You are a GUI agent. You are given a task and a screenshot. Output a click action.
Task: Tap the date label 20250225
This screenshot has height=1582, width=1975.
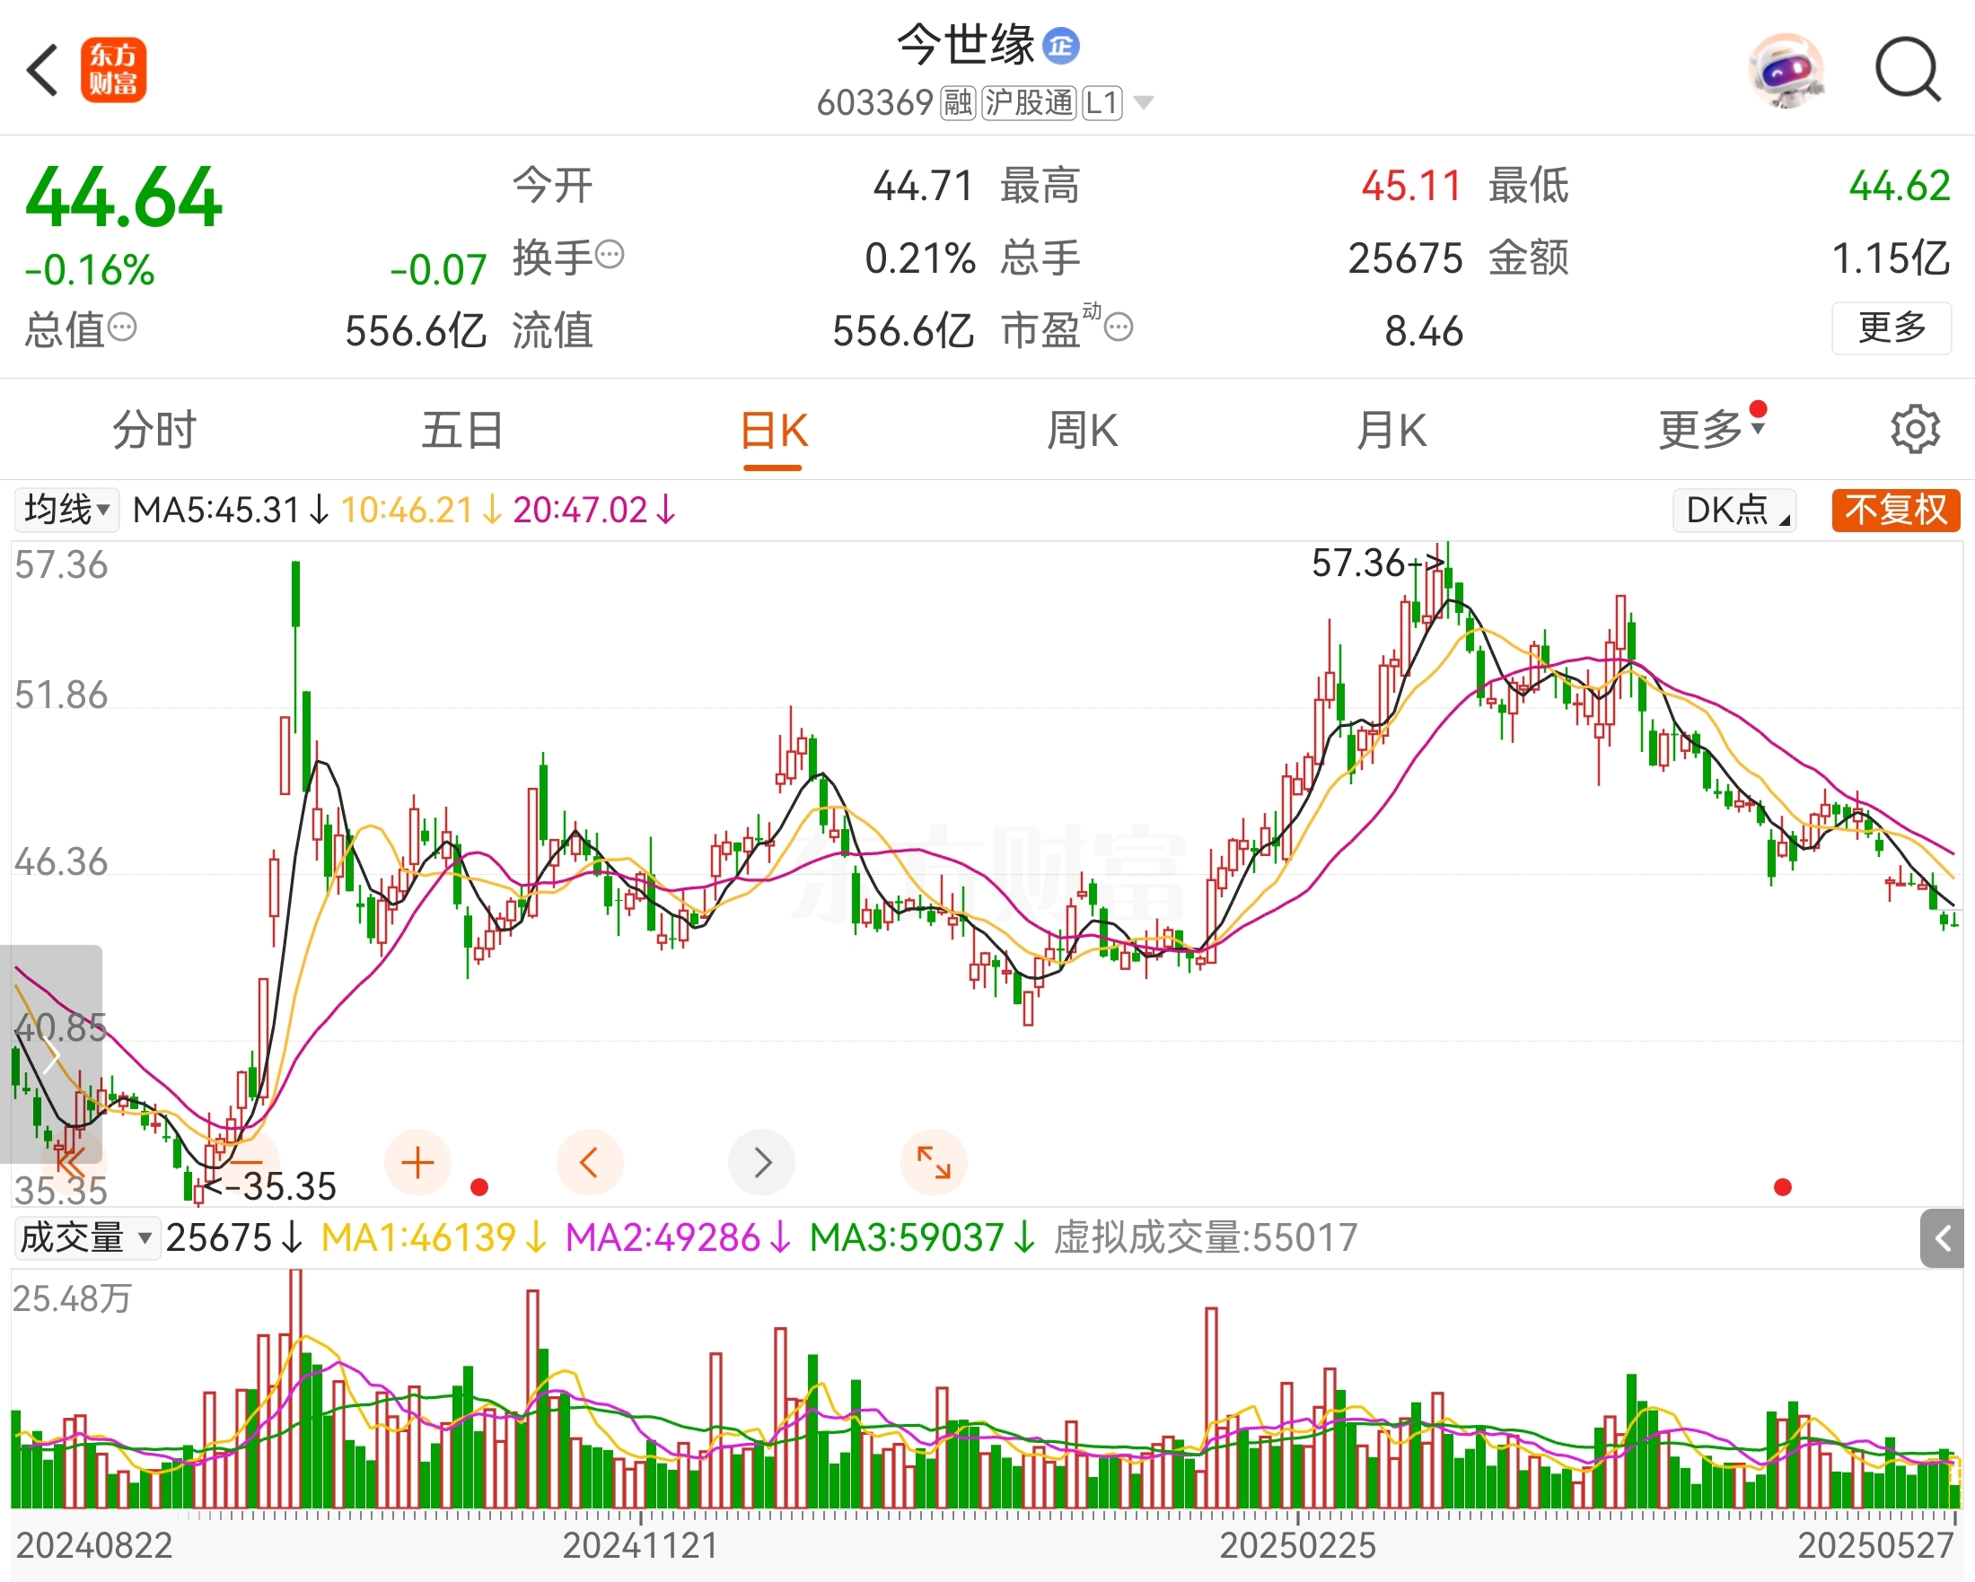(1298, 1545)
